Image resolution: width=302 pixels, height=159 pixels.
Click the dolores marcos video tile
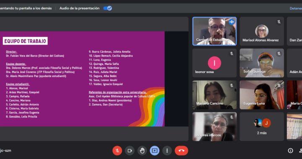click(x=214, y=126)
